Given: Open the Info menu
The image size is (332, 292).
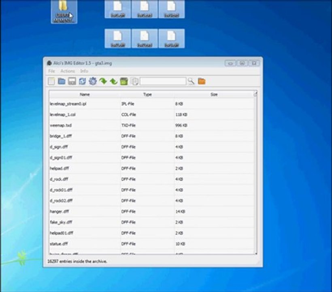Looking at the screenshot, I should click(84, 71).
